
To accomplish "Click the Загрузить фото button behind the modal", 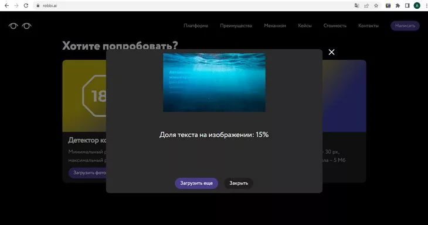I will pos(87,173).
